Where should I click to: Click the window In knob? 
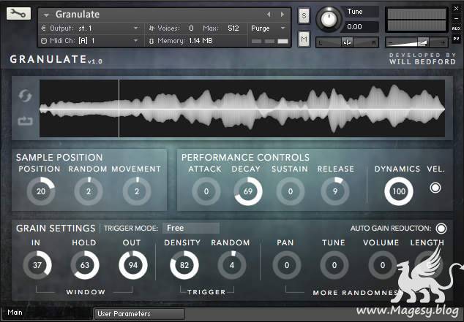point(37,265)
